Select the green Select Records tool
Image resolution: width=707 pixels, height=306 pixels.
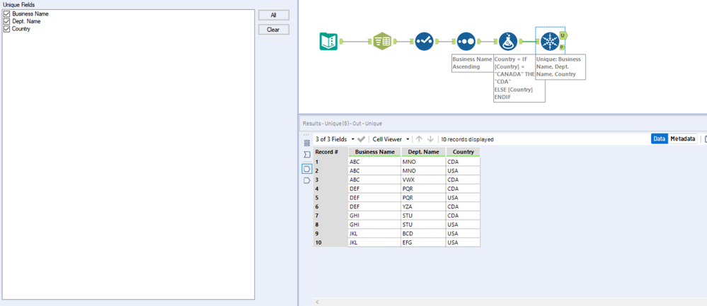tap(382, 42)
